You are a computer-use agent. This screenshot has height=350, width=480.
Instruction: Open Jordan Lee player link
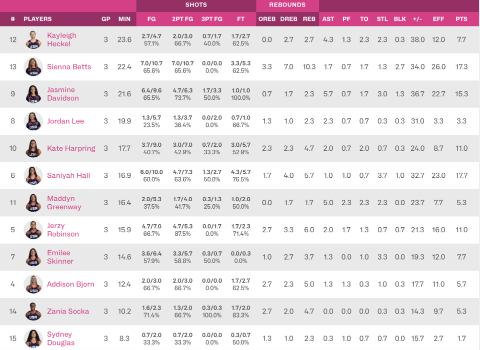(65, 121)
